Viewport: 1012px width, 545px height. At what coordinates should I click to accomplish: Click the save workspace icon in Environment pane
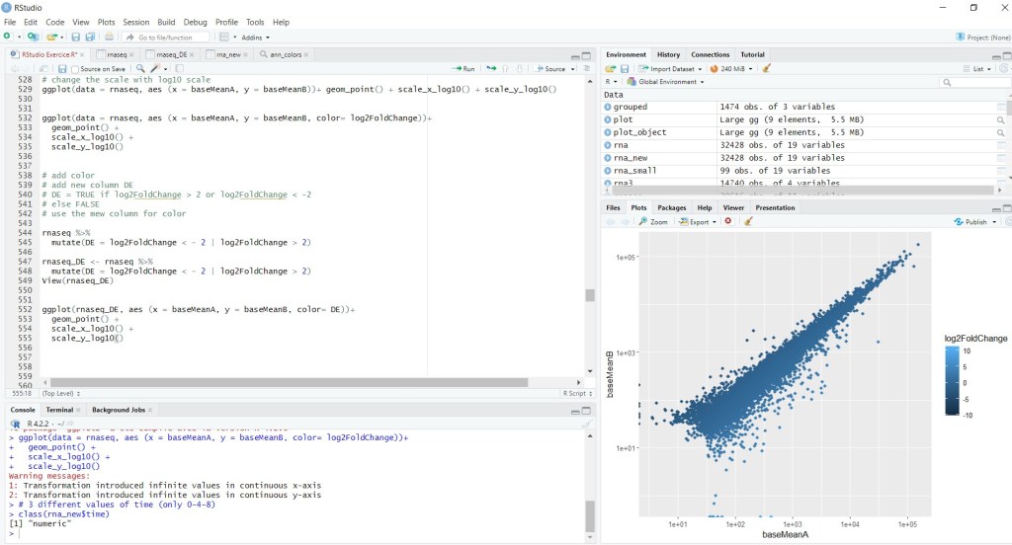tap(625, 69)
